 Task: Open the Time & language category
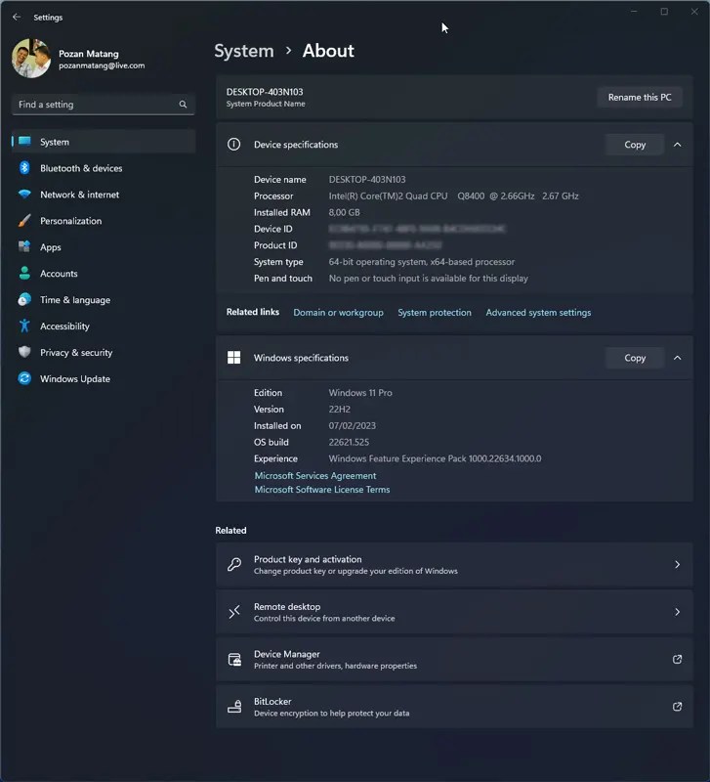point(104,300)
